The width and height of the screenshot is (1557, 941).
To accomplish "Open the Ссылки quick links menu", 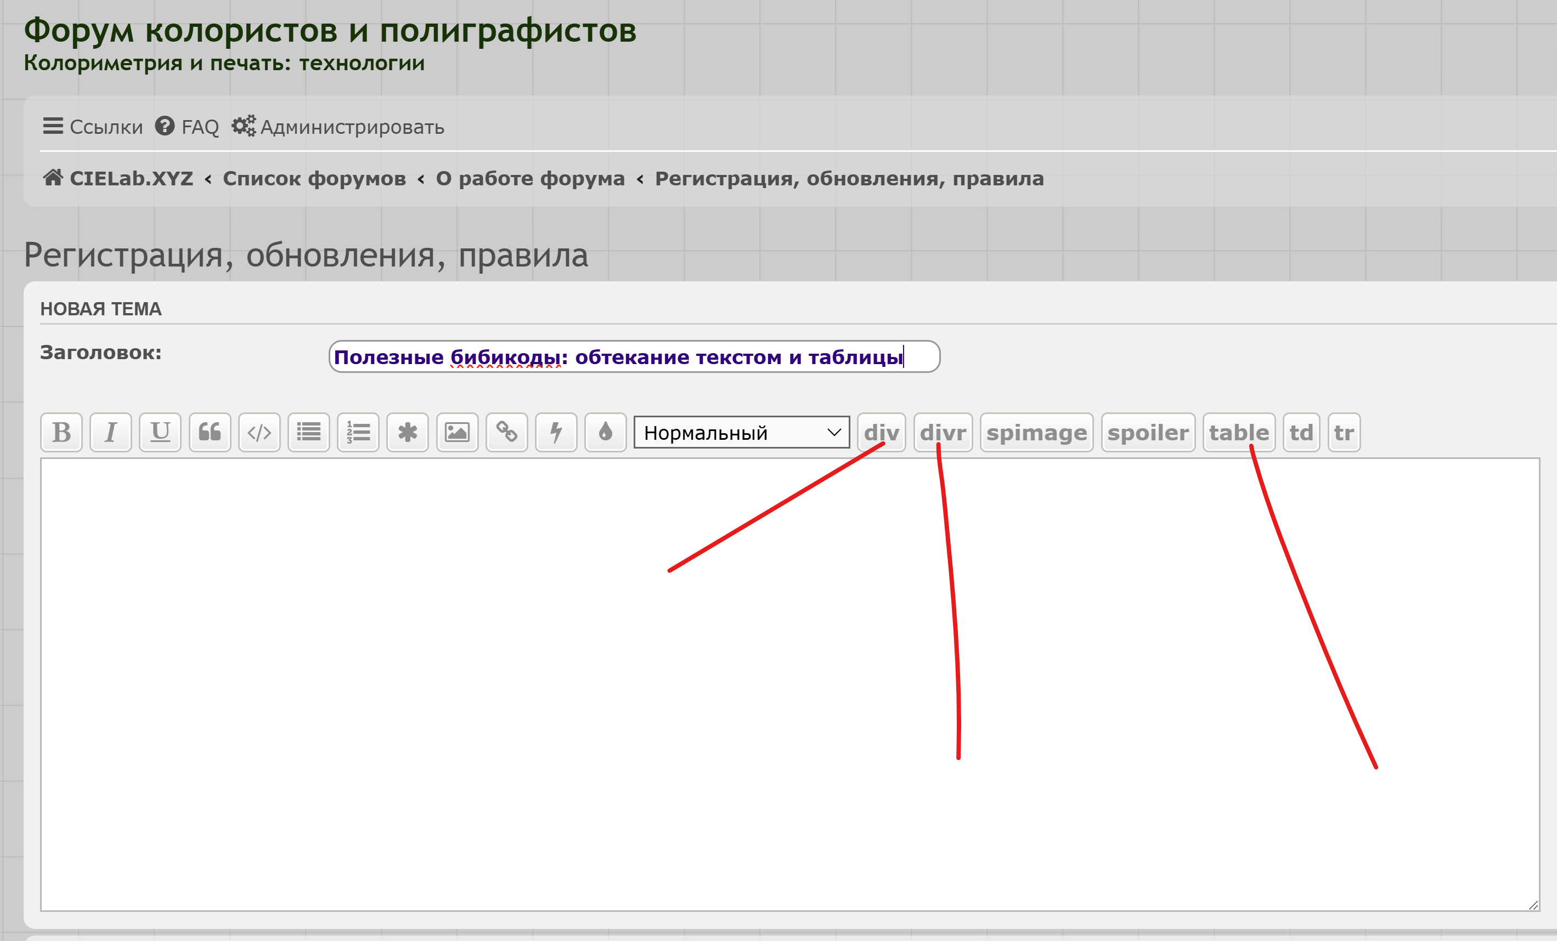I will pyautogui.click(x=93, y=127).
